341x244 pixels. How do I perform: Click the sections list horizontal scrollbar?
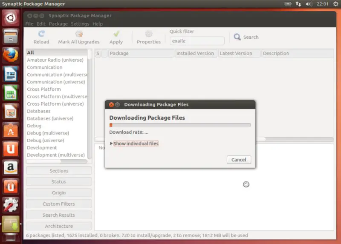57,161
